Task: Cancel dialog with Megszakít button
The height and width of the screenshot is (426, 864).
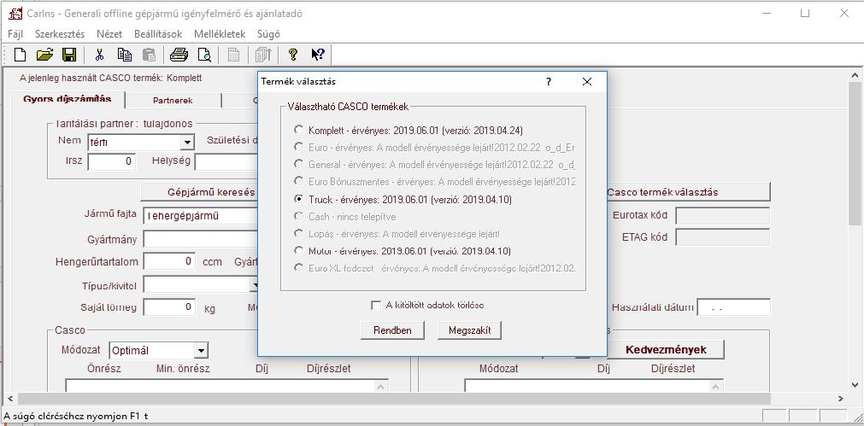Action: click(469, 330)
